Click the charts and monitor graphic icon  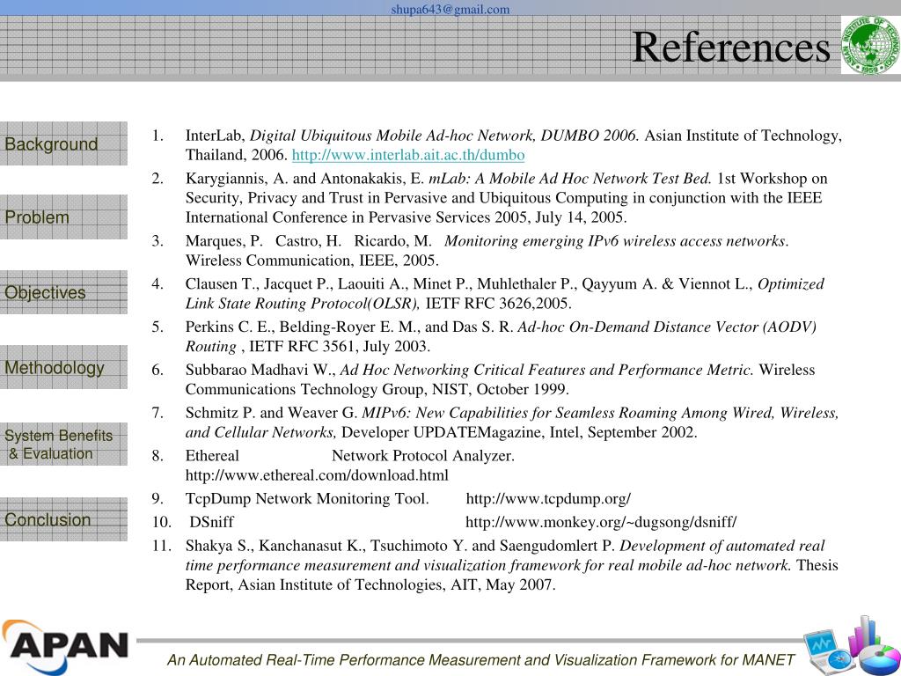(x=852, y=647)
